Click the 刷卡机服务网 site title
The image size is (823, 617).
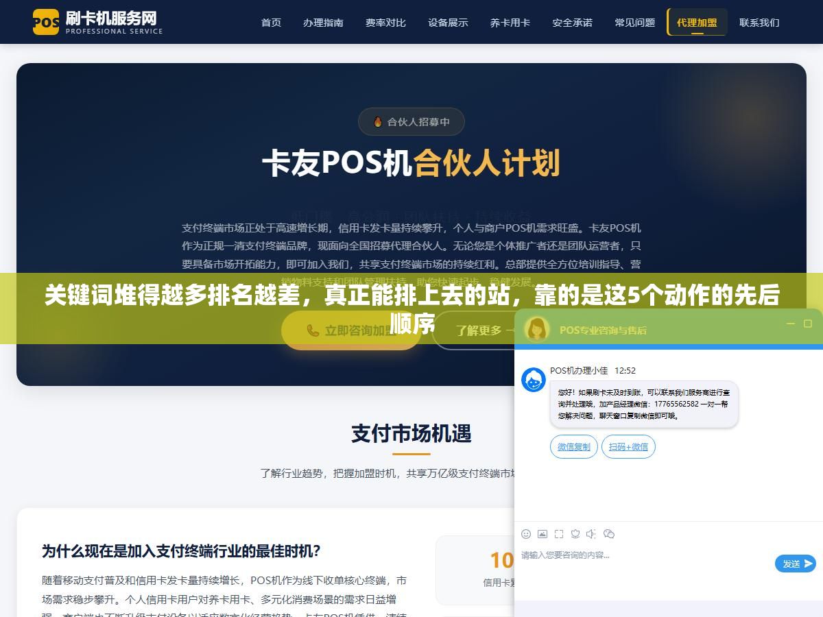pyautogui.click(x=111, y=17)
